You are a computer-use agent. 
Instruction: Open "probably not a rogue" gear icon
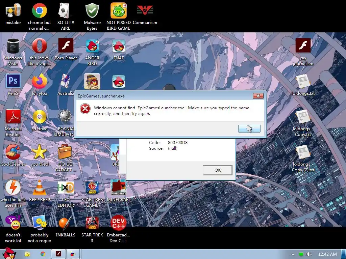39,223
